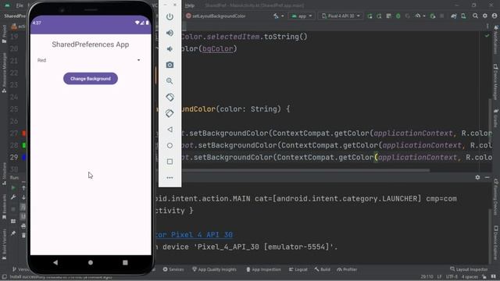
Task: Click the UTF-8 encoding status entry
Action: pos(452,277)
